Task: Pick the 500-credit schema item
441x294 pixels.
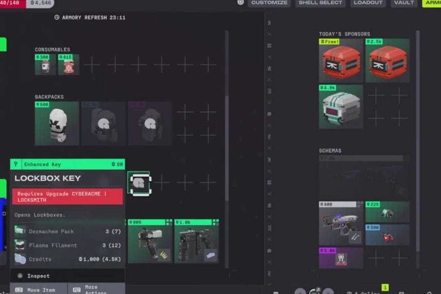Action: point(387,235)
